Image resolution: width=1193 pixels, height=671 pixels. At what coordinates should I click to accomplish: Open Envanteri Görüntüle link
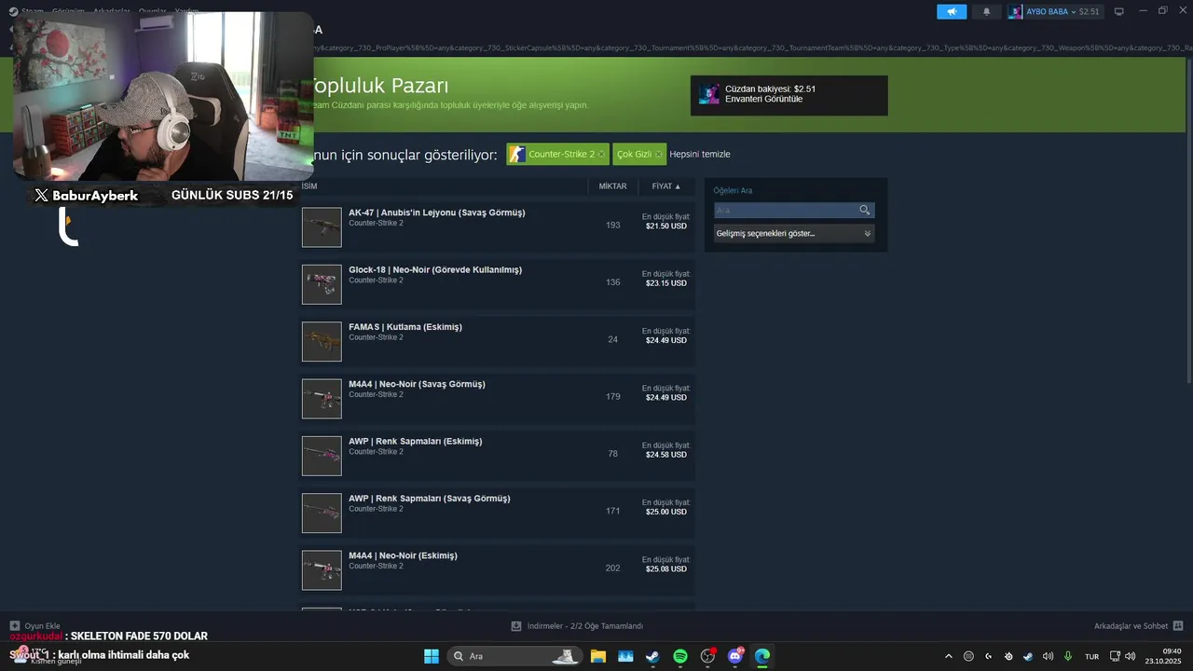[763, 99]
